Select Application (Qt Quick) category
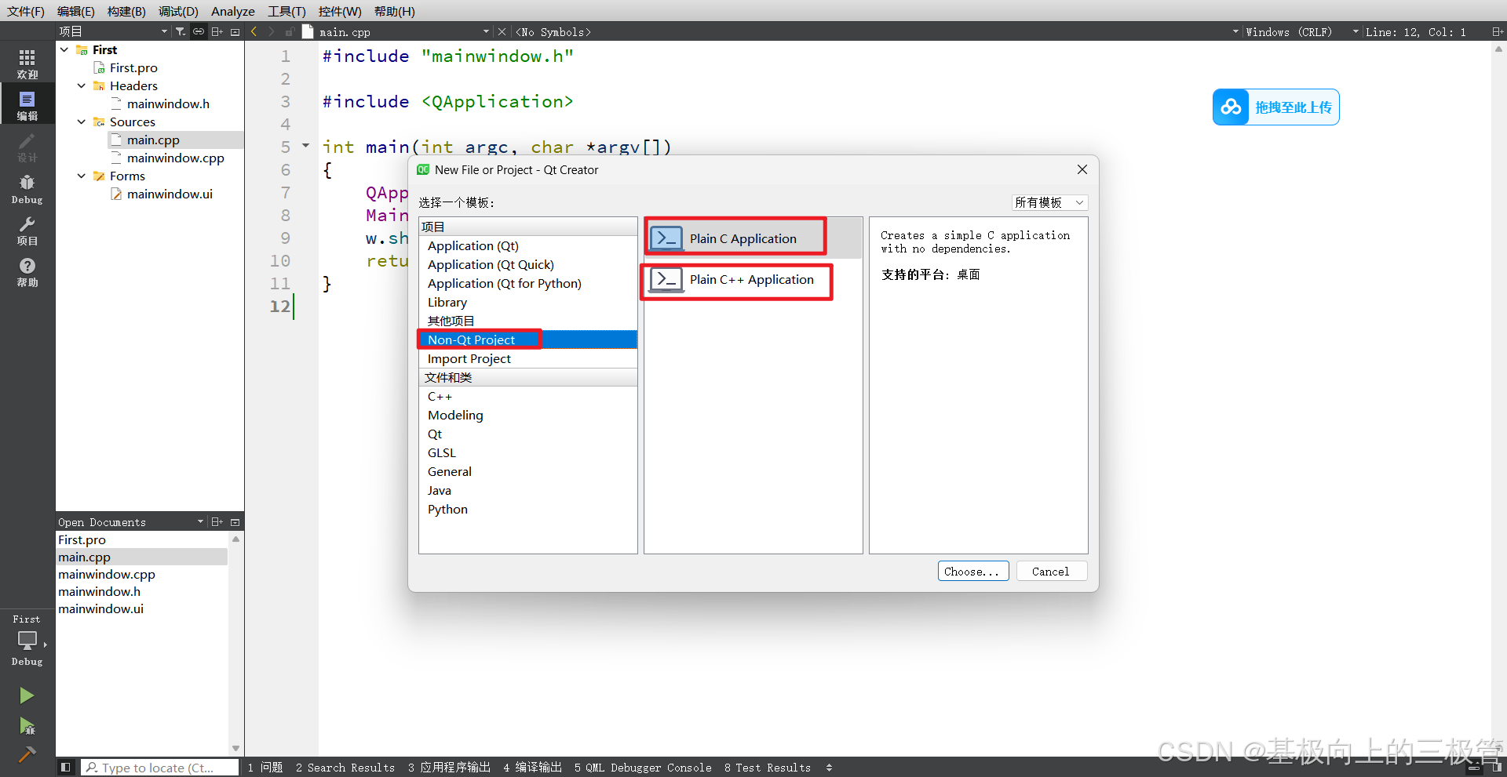This screenshot has width=1507, height=777. click(x=527, y=264)
